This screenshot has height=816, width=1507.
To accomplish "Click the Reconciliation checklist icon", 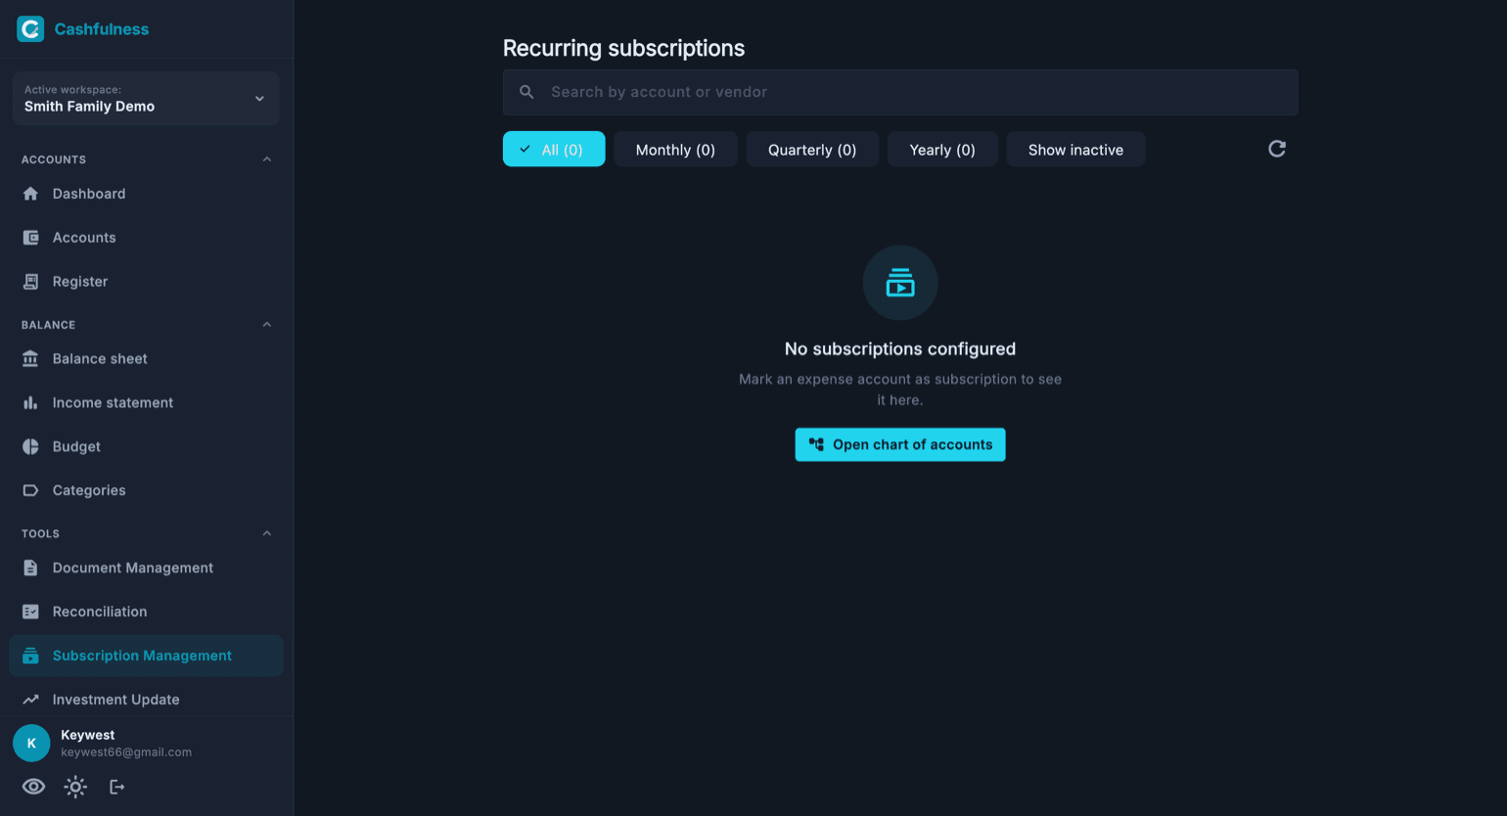I will pyautogui.click(x=30, y=612).
